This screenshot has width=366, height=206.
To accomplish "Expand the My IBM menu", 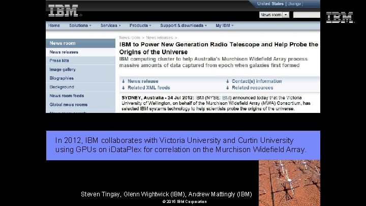I will (224, 25).
